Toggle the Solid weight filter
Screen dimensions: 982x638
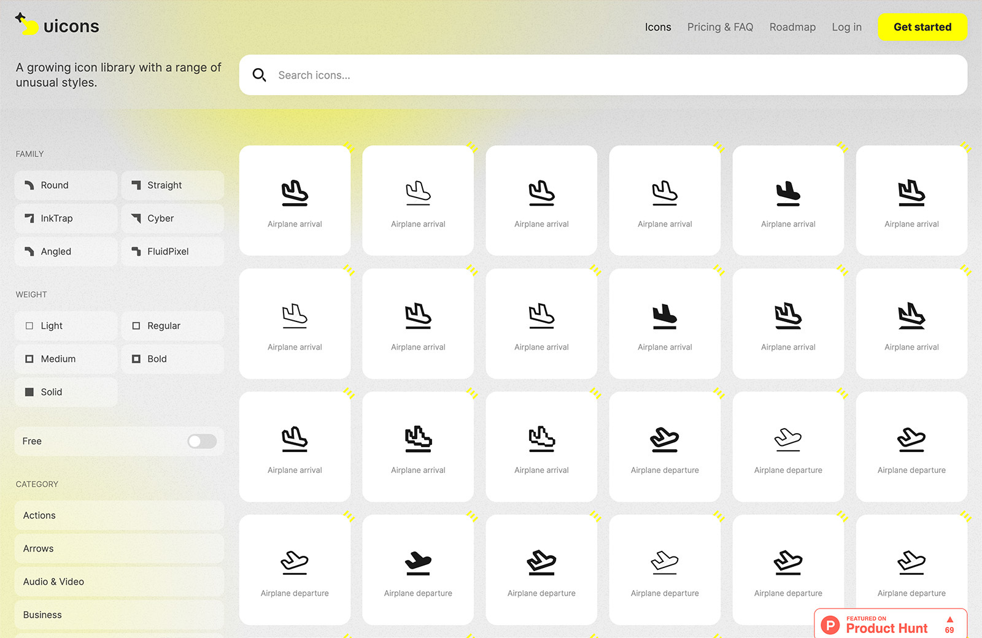[66, 392]
